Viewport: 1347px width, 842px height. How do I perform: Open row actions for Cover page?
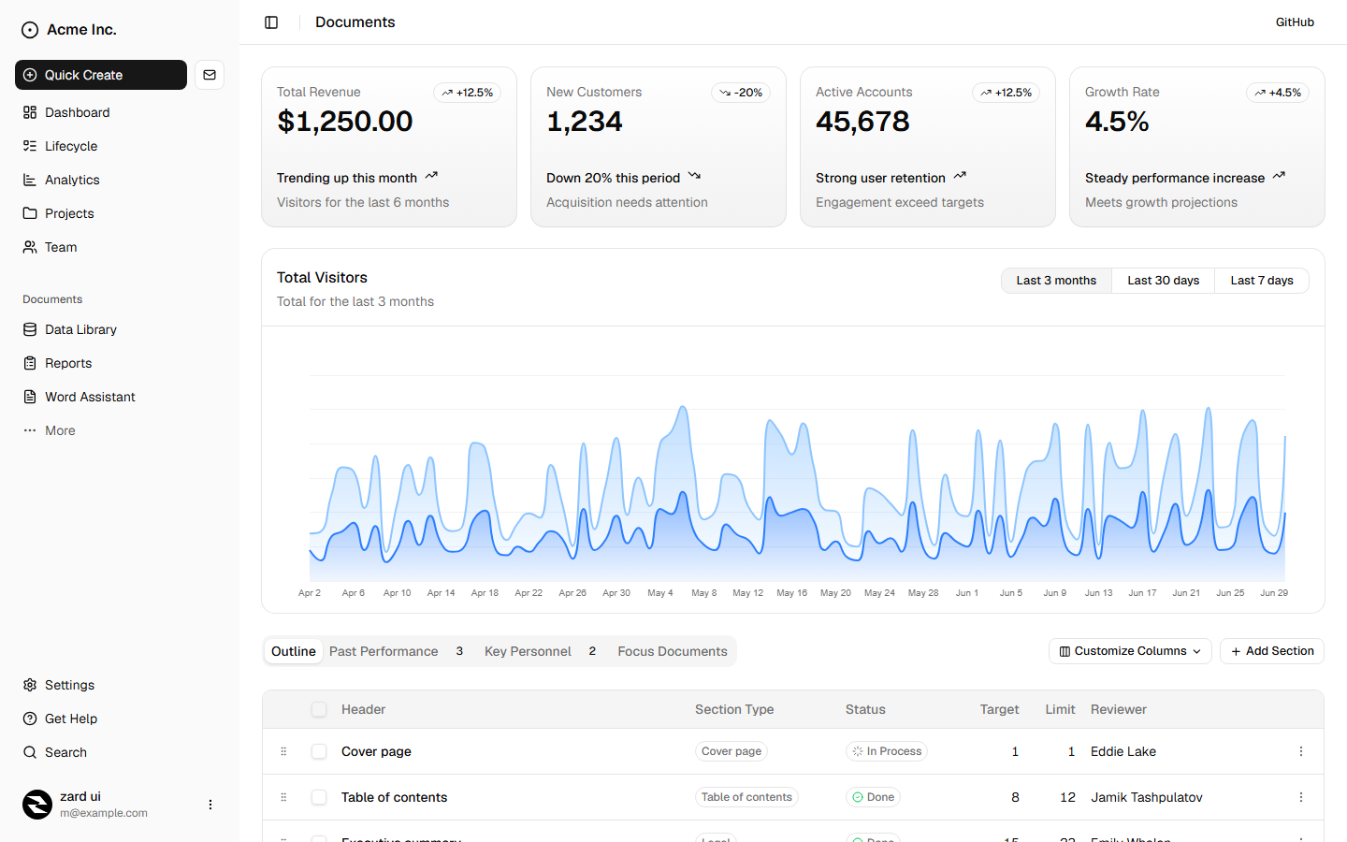click(1301, 751)
